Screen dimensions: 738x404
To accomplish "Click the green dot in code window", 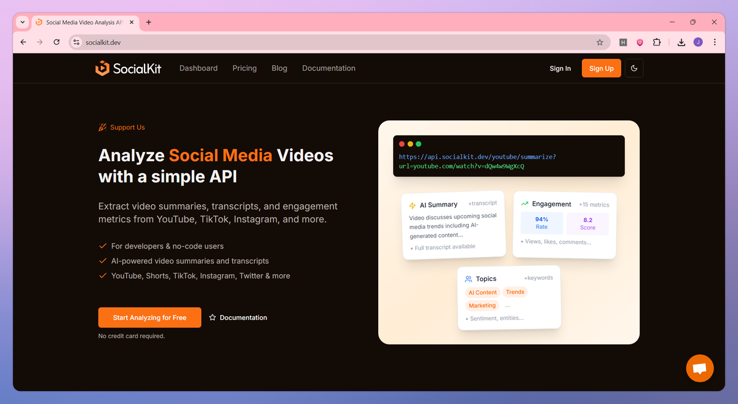I will (419, 144).
